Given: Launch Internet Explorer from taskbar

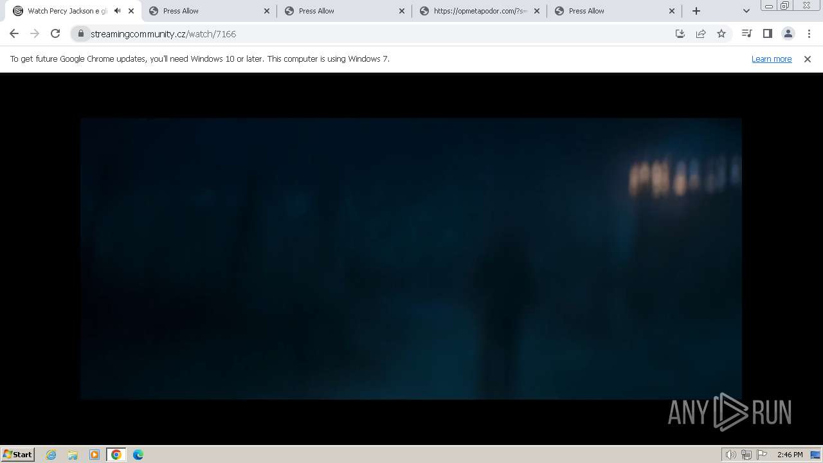Looking at the screenshot, I should point(51,455).
